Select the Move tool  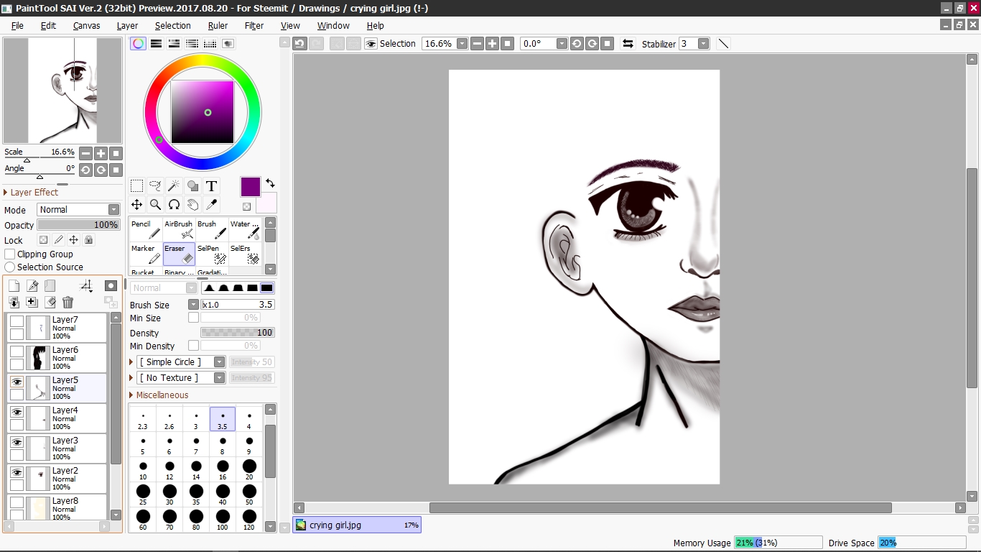click(x=136, y=205)
